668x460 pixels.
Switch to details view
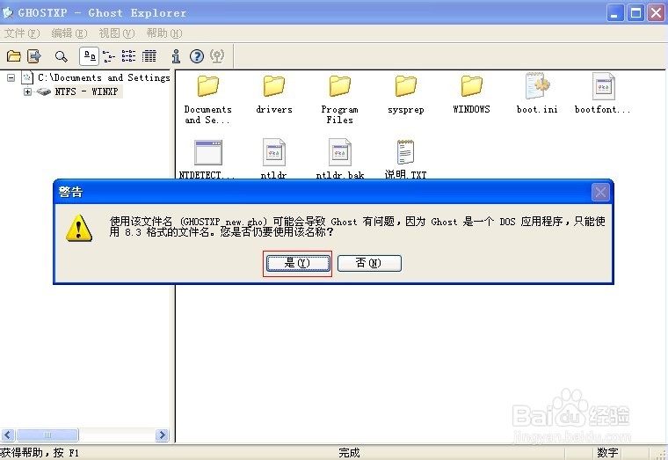click(x=149, y=55)
